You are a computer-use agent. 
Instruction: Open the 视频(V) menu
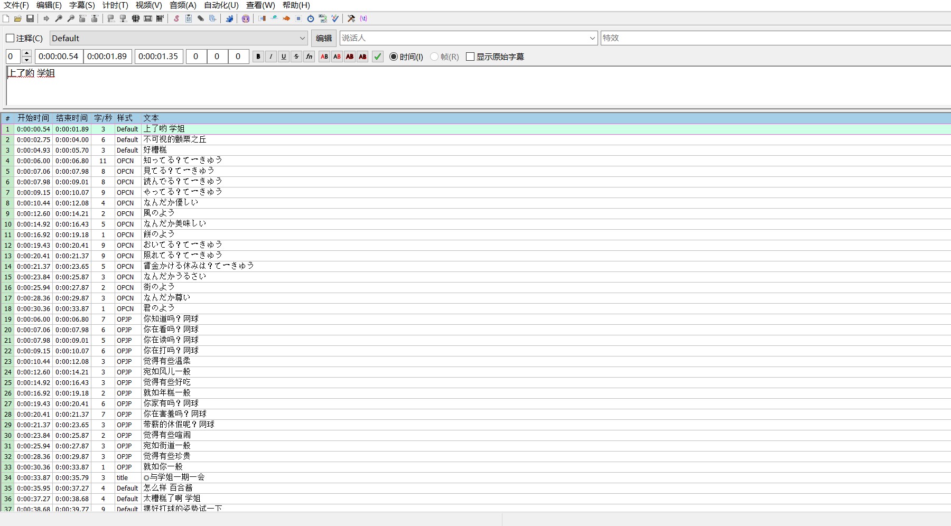pyautogui.click(x=148, y=5)
